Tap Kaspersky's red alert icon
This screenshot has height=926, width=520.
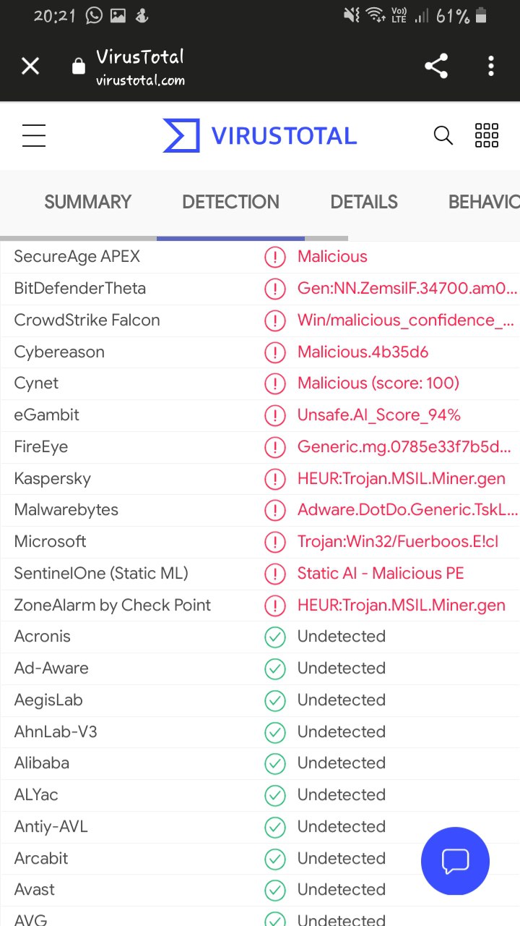(x=274, y=478)
